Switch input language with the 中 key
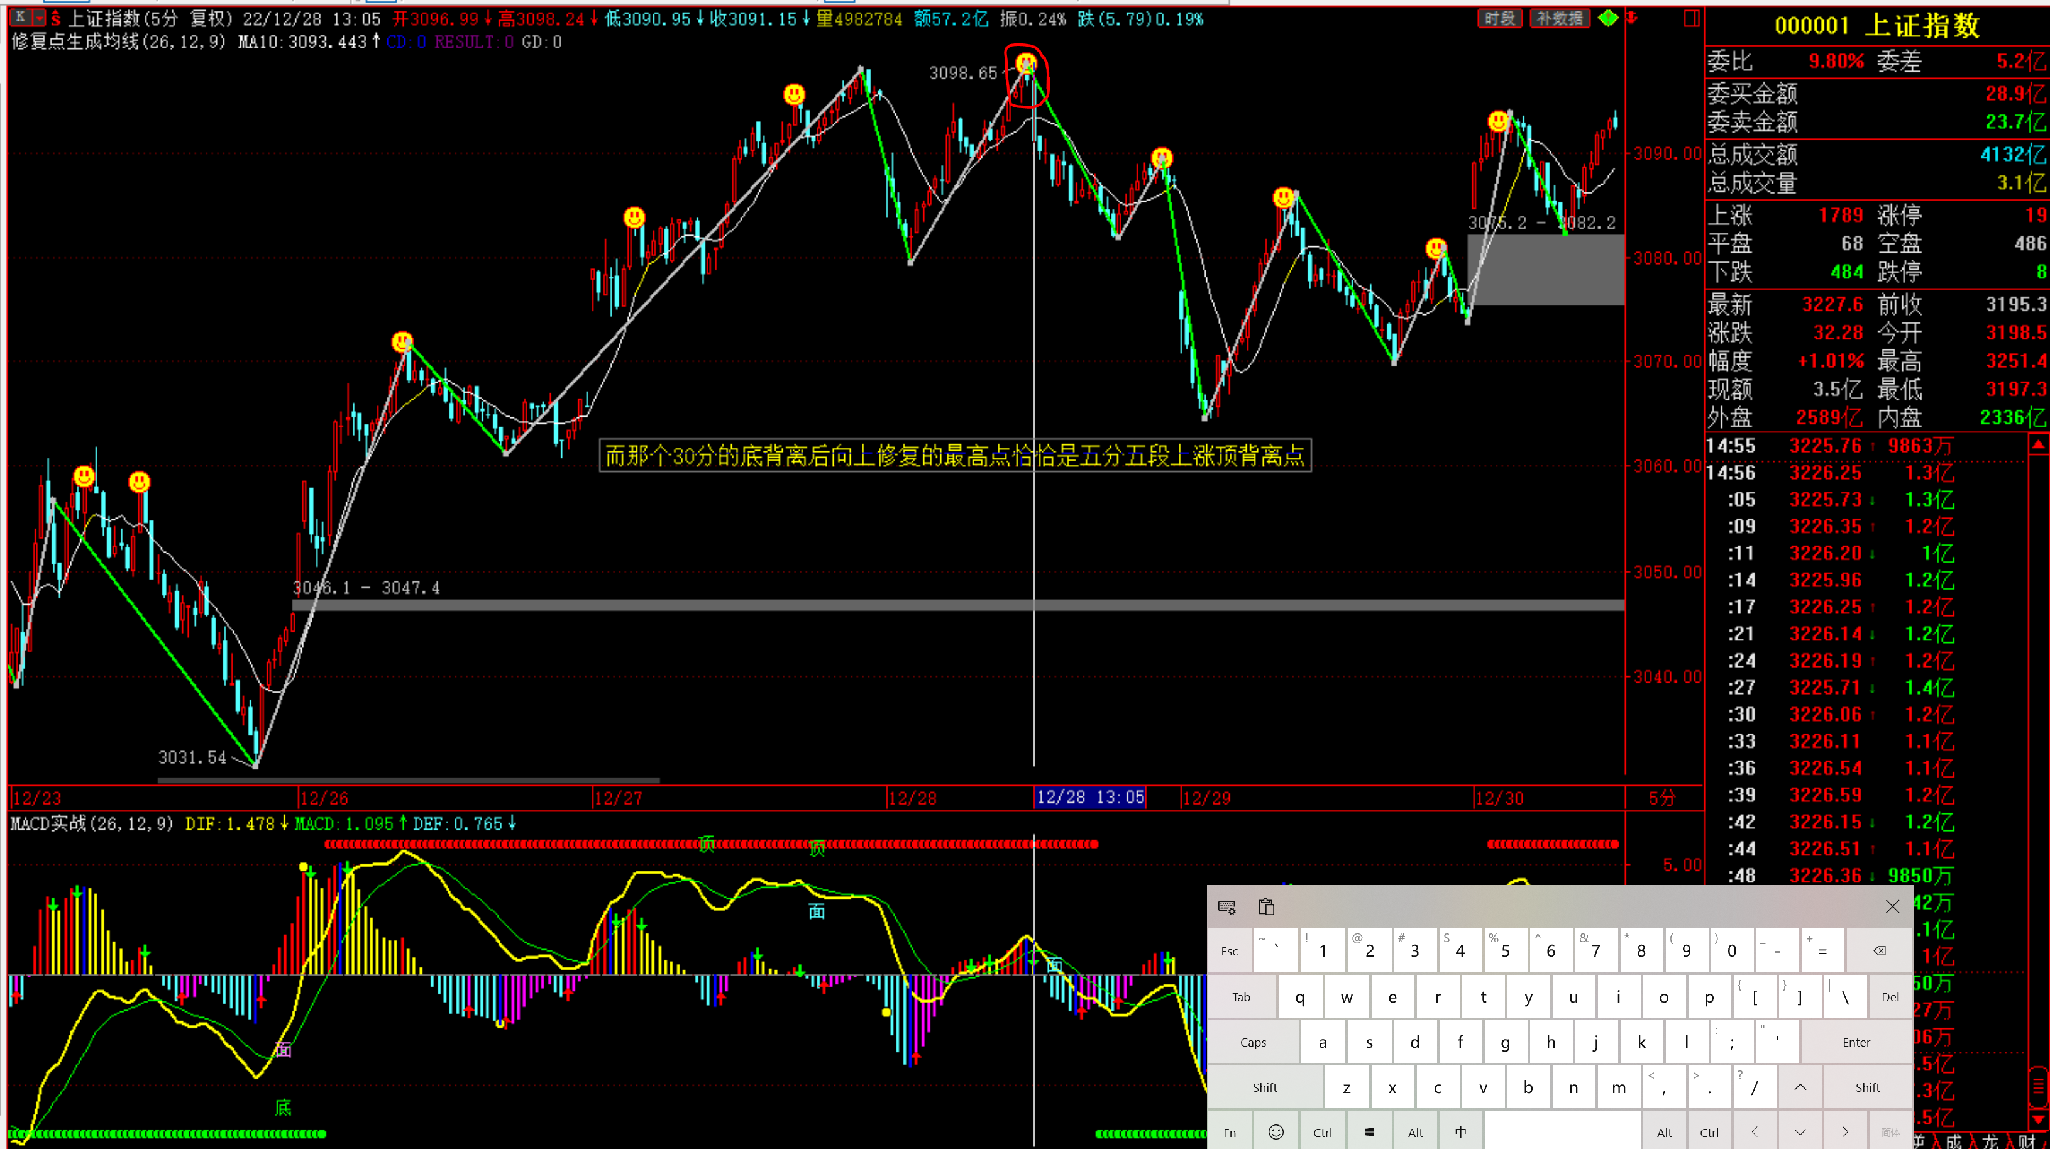Screen dimensions: 2050x1149 coord(1461,1132)
